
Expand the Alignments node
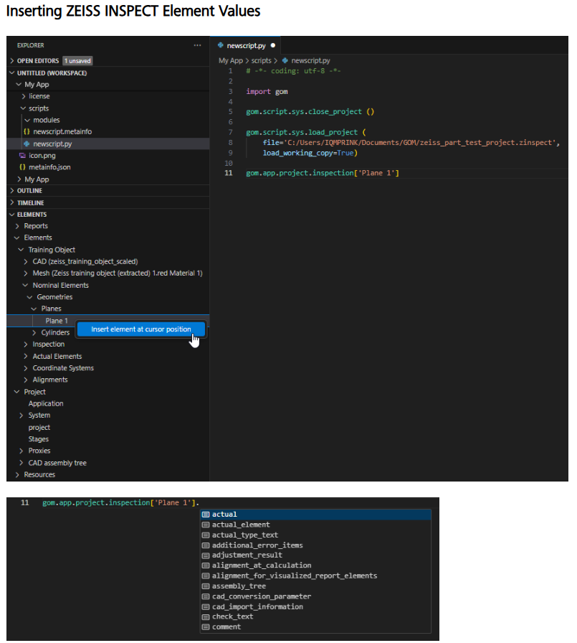click(x=26, y=380)
